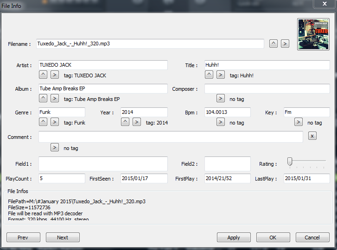Clear the comment with the x button
This screenshot has height=250, width=337.
pos(312,136)
